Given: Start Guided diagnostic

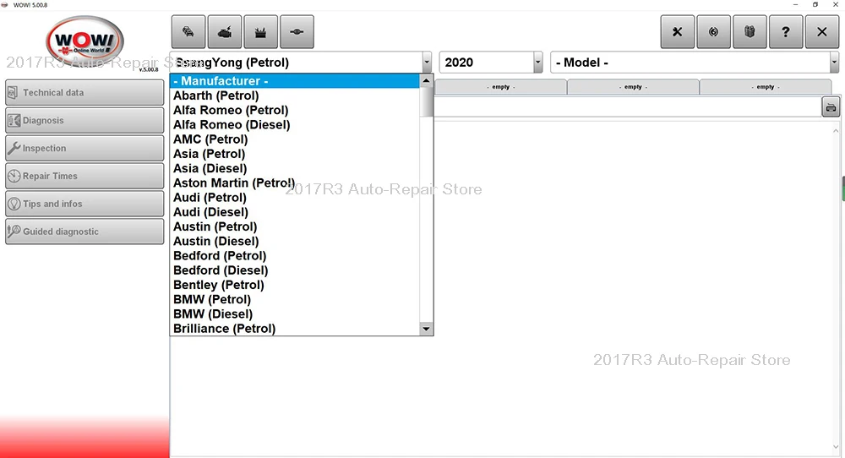Looking at the screenshot, I should click(84, 232).
